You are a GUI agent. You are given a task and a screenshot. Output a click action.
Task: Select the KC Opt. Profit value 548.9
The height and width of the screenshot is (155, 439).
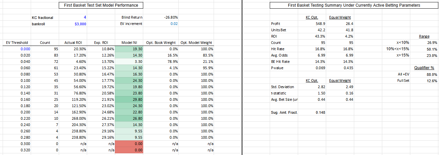coord(312,24)
